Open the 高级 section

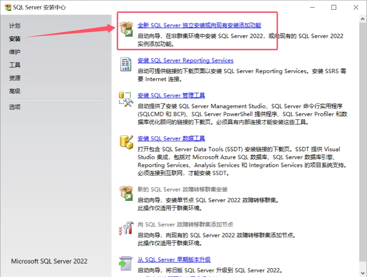click(15, 91)
